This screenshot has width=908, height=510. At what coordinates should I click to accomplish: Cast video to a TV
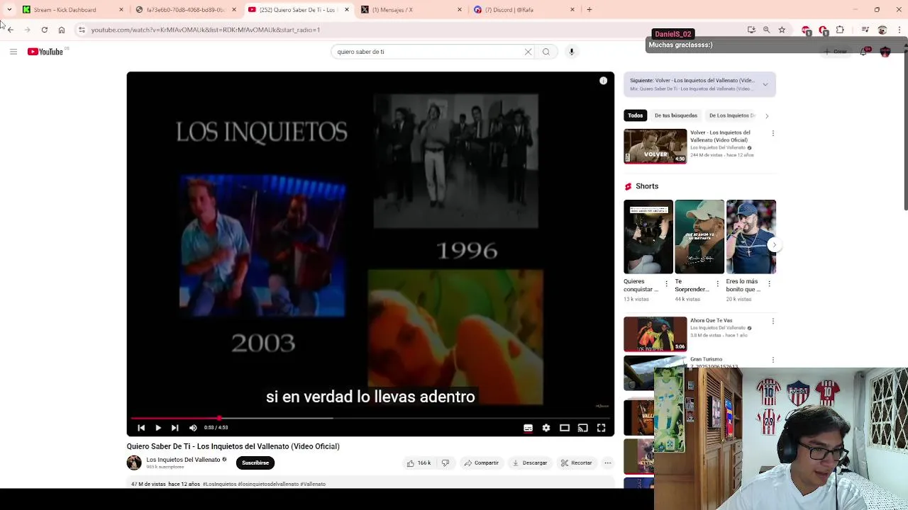(582, 428)
